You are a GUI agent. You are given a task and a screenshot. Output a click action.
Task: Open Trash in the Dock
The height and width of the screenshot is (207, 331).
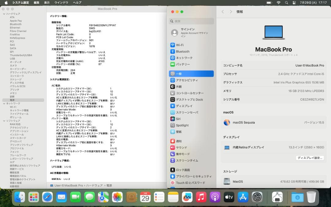coord(311,197)
